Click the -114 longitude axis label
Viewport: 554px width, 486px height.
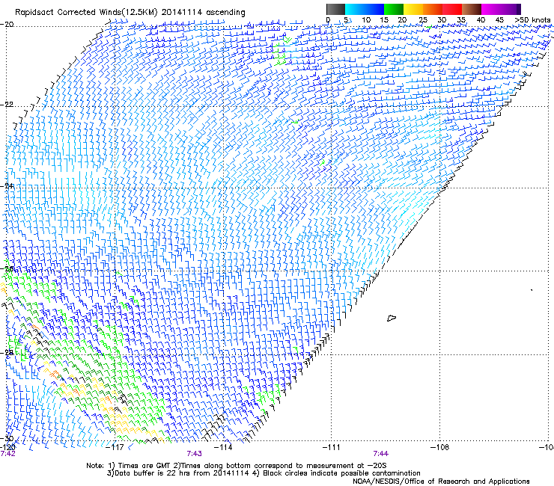(x=223, y=447)
